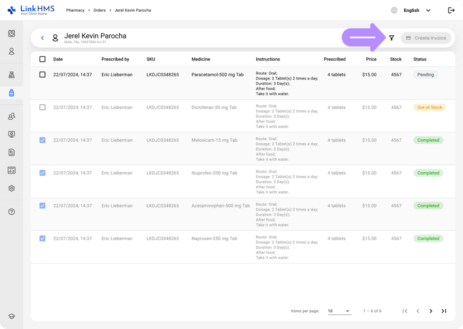Click the globe language icon
This screenshot has height=329, width=463.
click(394, 10)
